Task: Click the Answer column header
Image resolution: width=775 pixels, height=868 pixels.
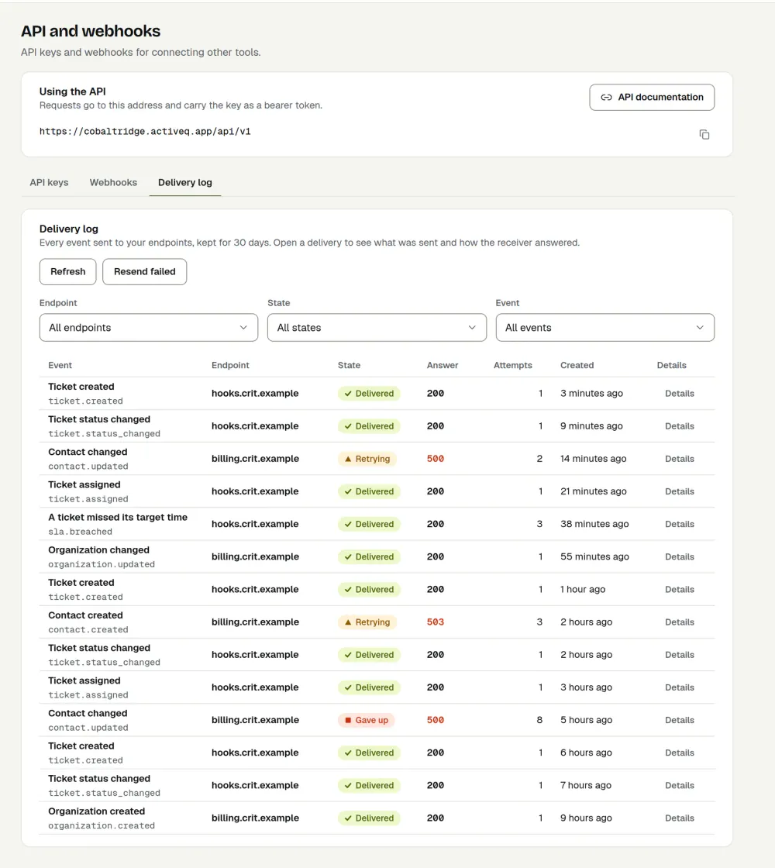Action: click(443, 365)
